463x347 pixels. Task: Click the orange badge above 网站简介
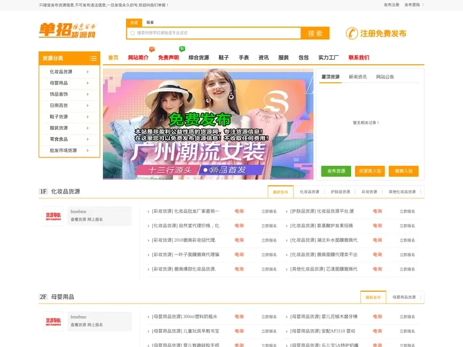(x=152, y=49)
